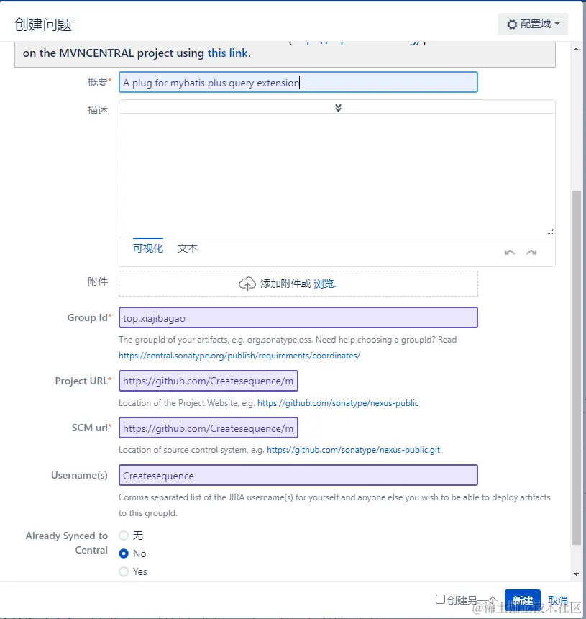
Task: Click the 浏览 browse link
Action: [x=324, y=284]
